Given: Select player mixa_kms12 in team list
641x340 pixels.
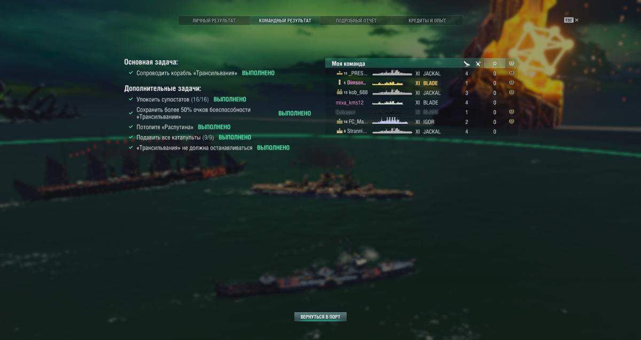Looking at the screenshot, I should (x=349, y=102).
